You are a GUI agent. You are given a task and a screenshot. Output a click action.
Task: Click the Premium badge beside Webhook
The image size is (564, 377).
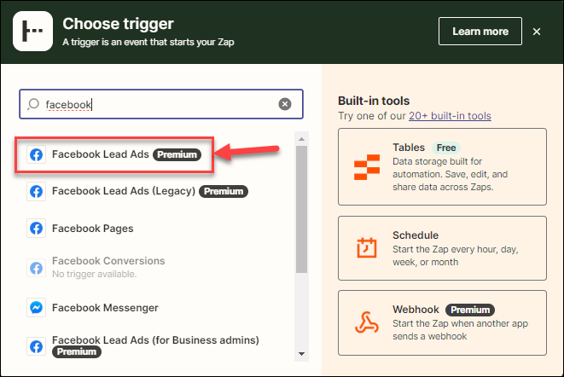[470, 310]
